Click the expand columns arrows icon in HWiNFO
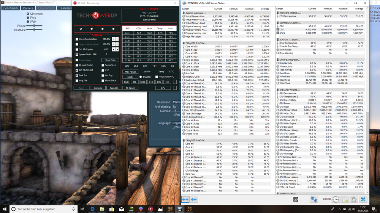This screenshot has height=213, width=380. coord(185,199)
